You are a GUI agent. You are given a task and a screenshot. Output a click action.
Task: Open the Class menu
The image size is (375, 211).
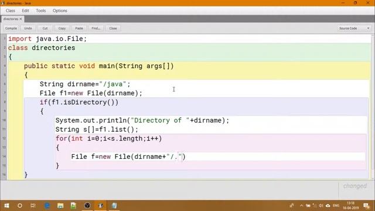(x=11, y=11)
